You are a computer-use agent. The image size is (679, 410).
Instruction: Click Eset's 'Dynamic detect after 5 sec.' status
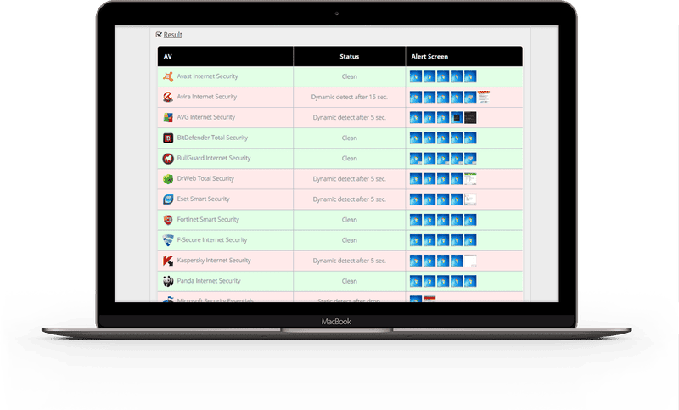point(350,199)
